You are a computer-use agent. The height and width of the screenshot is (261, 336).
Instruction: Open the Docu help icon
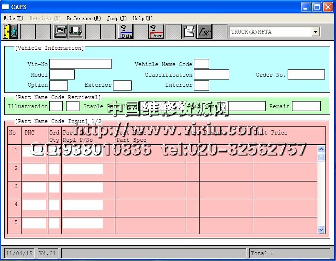click(156, 32)
